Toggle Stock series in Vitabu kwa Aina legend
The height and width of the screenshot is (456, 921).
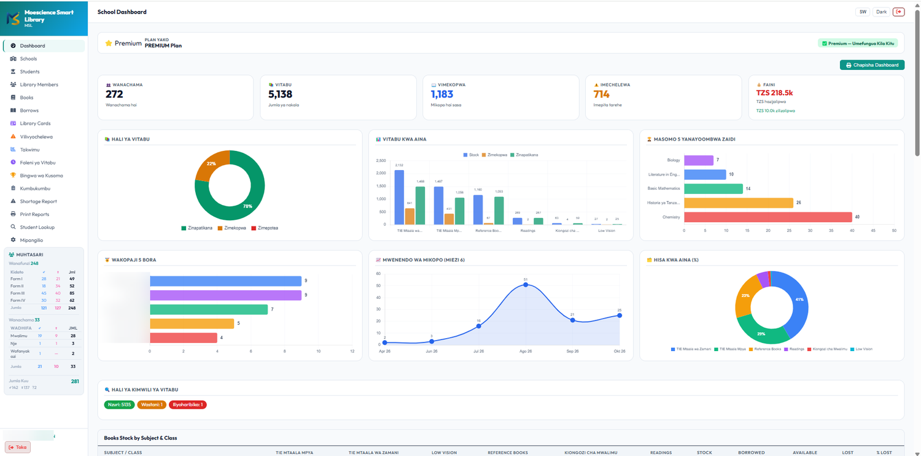[471, 155]
